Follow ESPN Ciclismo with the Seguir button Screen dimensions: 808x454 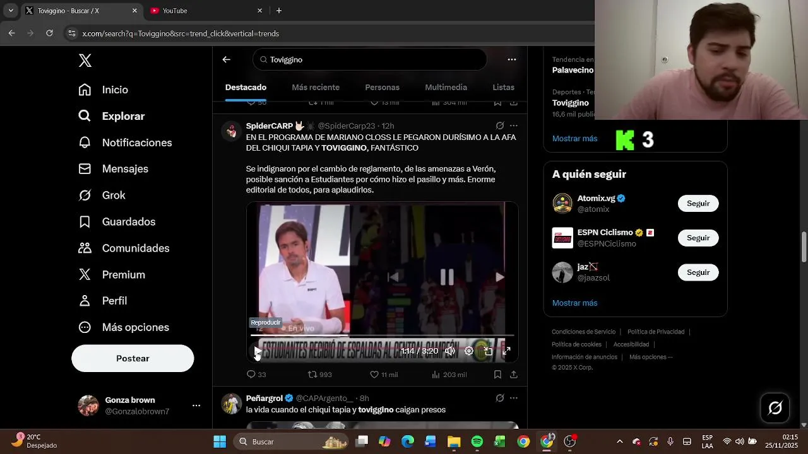[x=698, y=238]
